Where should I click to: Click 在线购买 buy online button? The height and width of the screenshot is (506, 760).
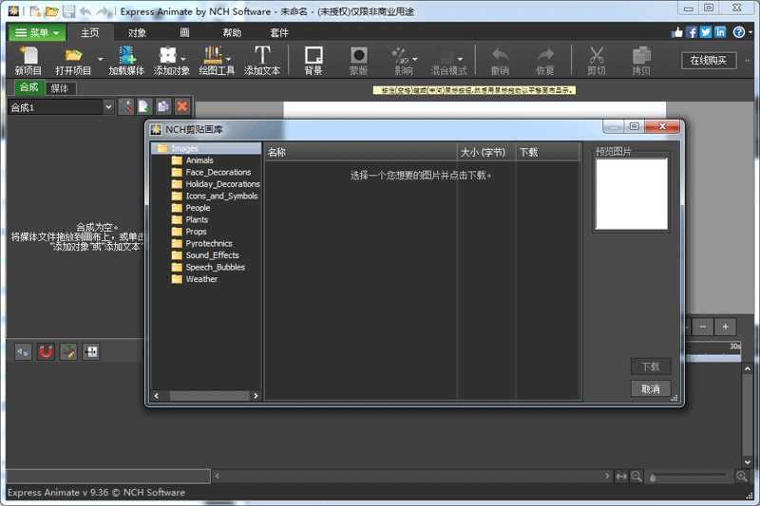pyautogui.click(x=709, y=60)
